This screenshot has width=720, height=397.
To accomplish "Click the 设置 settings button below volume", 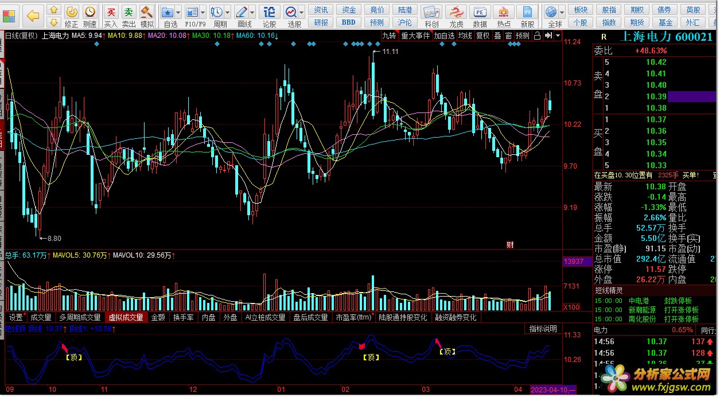I will (x=16, y=317).
